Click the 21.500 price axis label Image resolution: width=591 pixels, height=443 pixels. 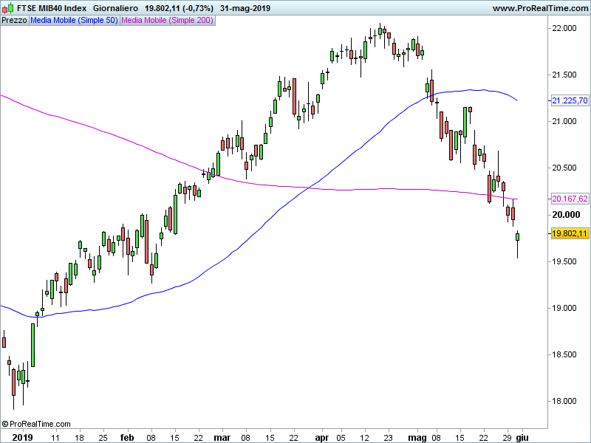[x=564, y=75]
